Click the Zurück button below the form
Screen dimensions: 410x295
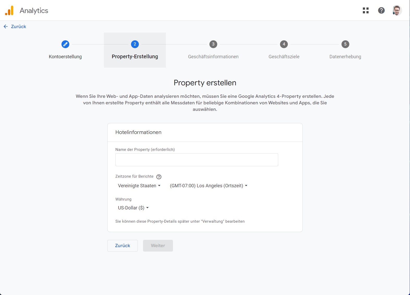(x=122, y=246)
